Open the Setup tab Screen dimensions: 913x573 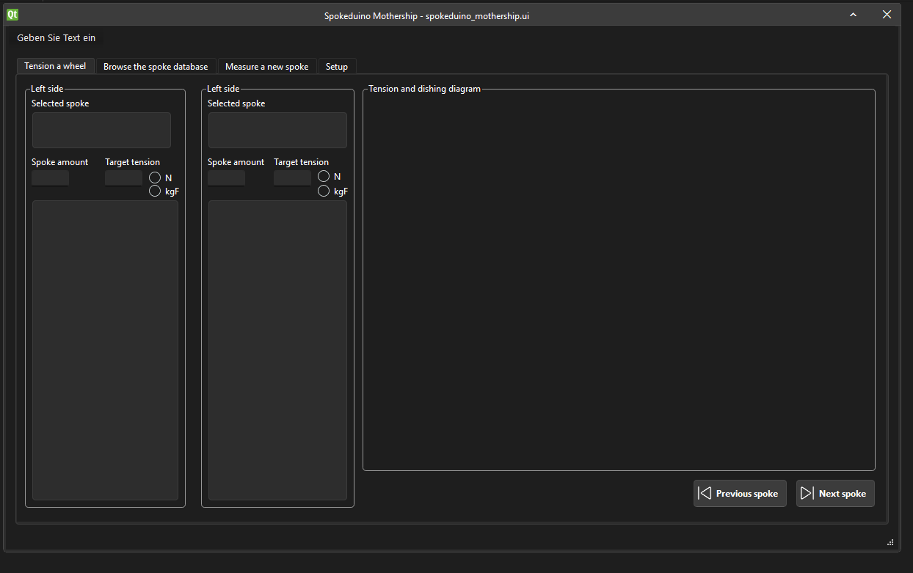pyautogui.click(x=337, y=67)
